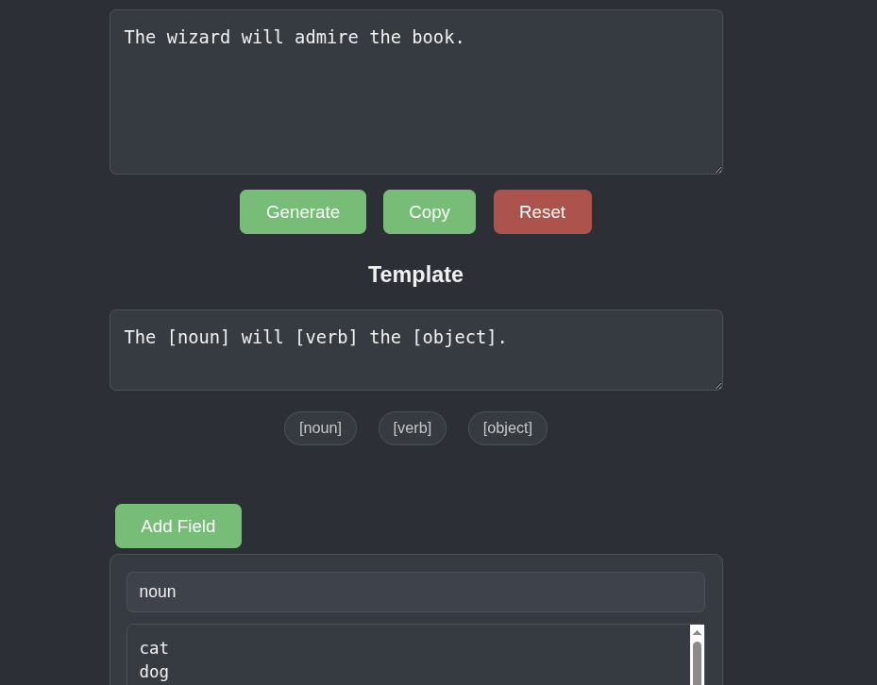The width and height of the screenshot is (877, 685).
Task: Focus the generated sentence output box
Action: 415,104
